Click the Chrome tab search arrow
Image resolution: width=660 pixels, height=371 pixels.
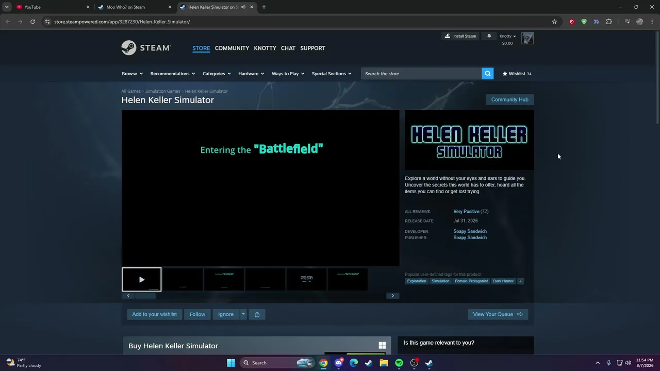tap(7, 7)
